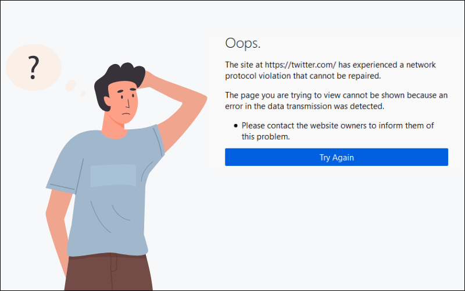
Task: Click the man's brown trousers
Action: 108,272
